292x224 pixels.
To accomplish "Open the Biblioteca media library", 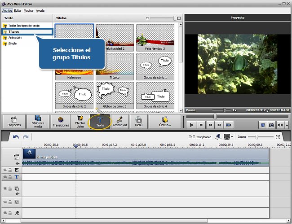I will (x=38, y=121).
